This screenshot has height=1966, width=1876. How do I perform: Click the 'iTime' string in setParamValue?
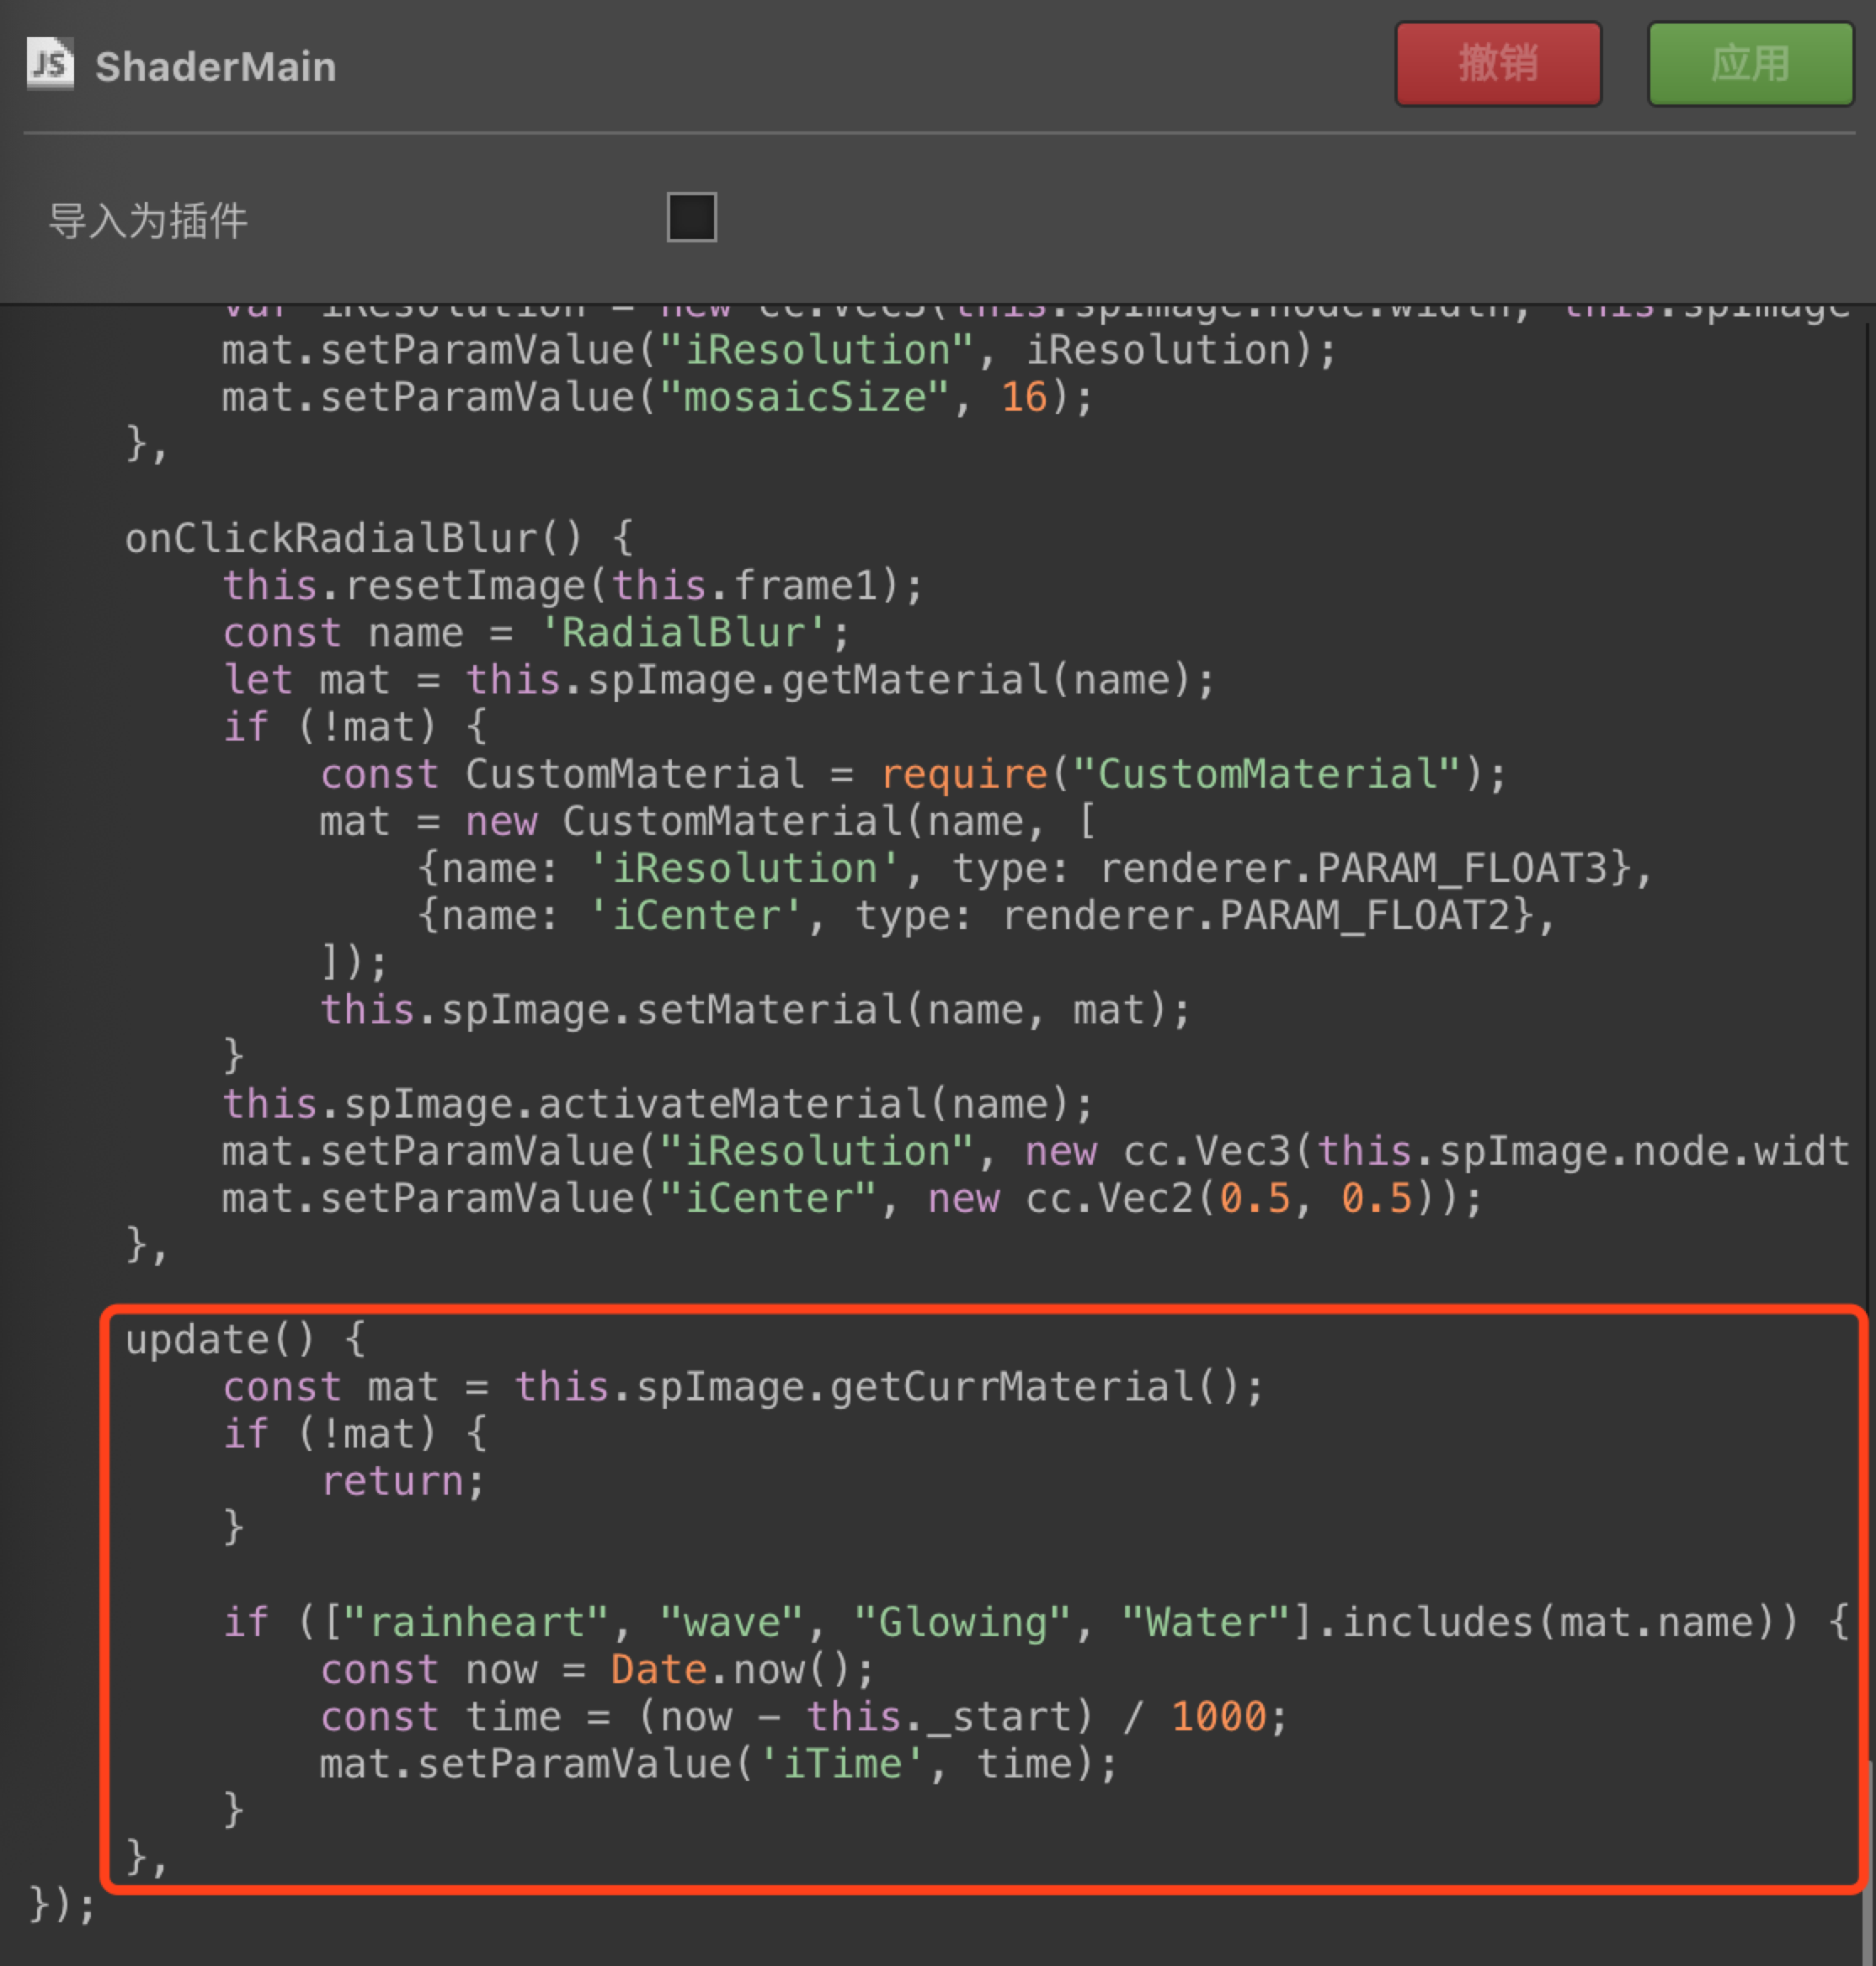pos(842,1764)
